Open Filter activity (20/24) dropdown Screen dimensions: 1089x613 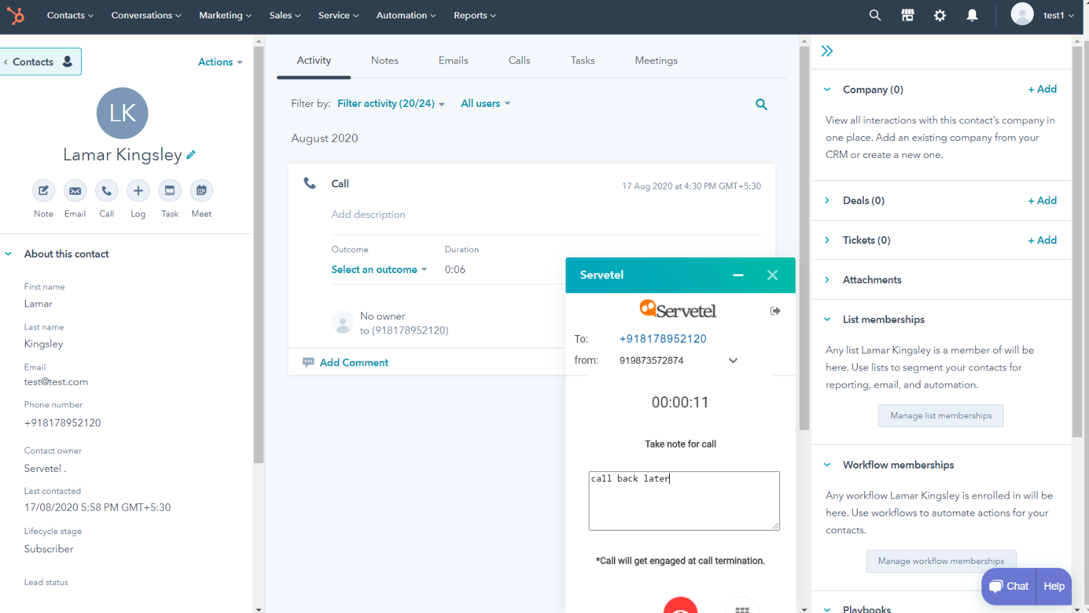pos(391,104)
